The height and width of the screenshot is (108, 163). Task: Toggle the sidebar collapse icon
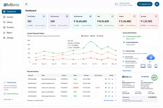point(26,4)
